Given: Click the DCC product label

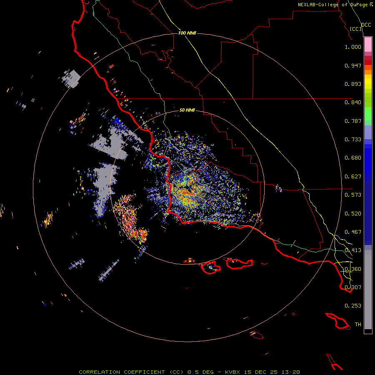Looking at the screenshot, I should [366, 25].
